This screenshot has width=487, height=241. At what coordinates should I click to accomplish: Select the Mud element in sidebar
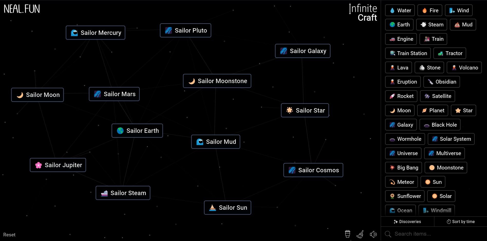pyautogui.click(x=463, y=25)
